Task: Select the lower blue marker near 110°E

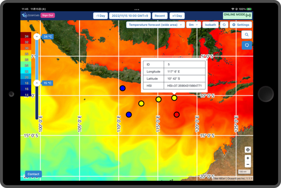Action: pos(129,114)
